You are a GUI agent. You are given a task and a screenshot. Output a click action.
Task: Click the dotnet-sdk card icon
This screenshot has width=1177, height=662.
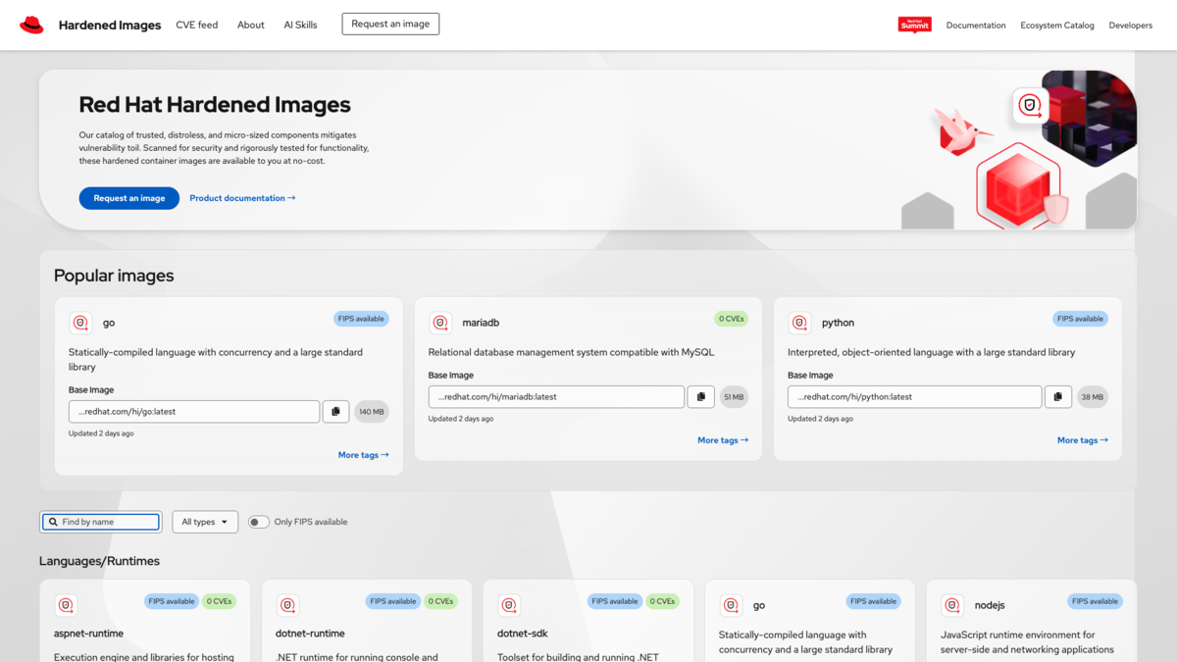[x=509, y=605]
